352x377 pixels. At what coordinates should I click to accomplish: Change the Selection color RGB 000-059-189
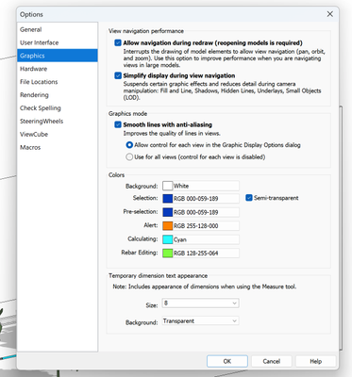pos(201,198)
